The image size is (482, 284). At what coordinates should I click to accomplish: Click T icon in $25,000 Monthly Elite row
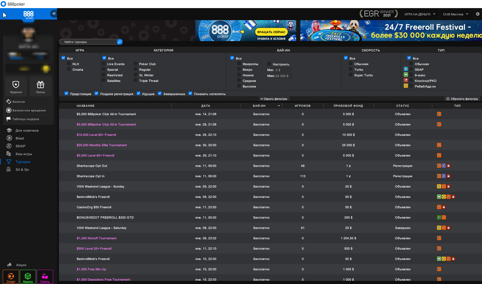439,145
